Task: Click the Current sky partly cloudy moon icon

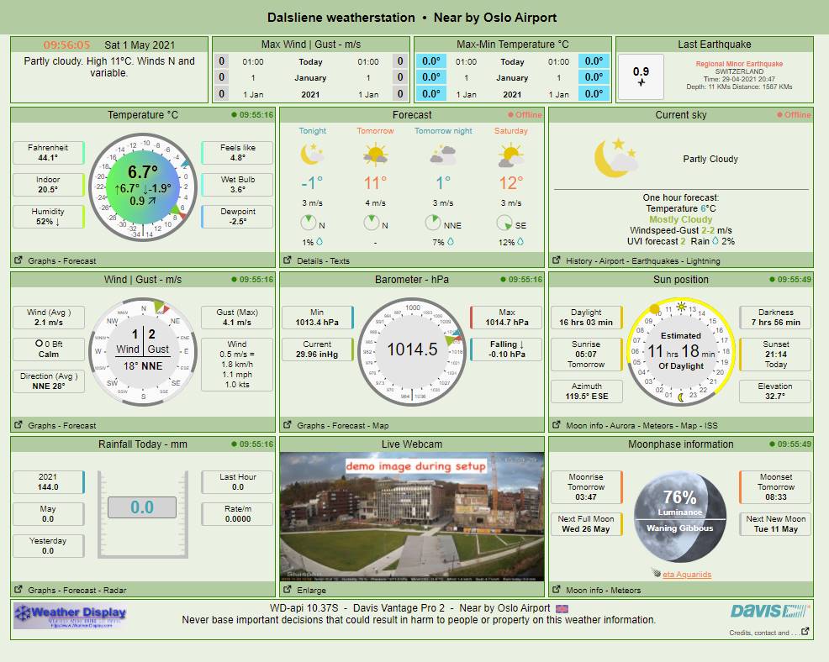Action: click(615, 157)
